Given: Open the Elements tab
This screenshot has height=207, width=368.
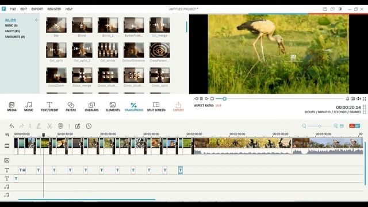Looking at the screenshot, I should point(113,106).
